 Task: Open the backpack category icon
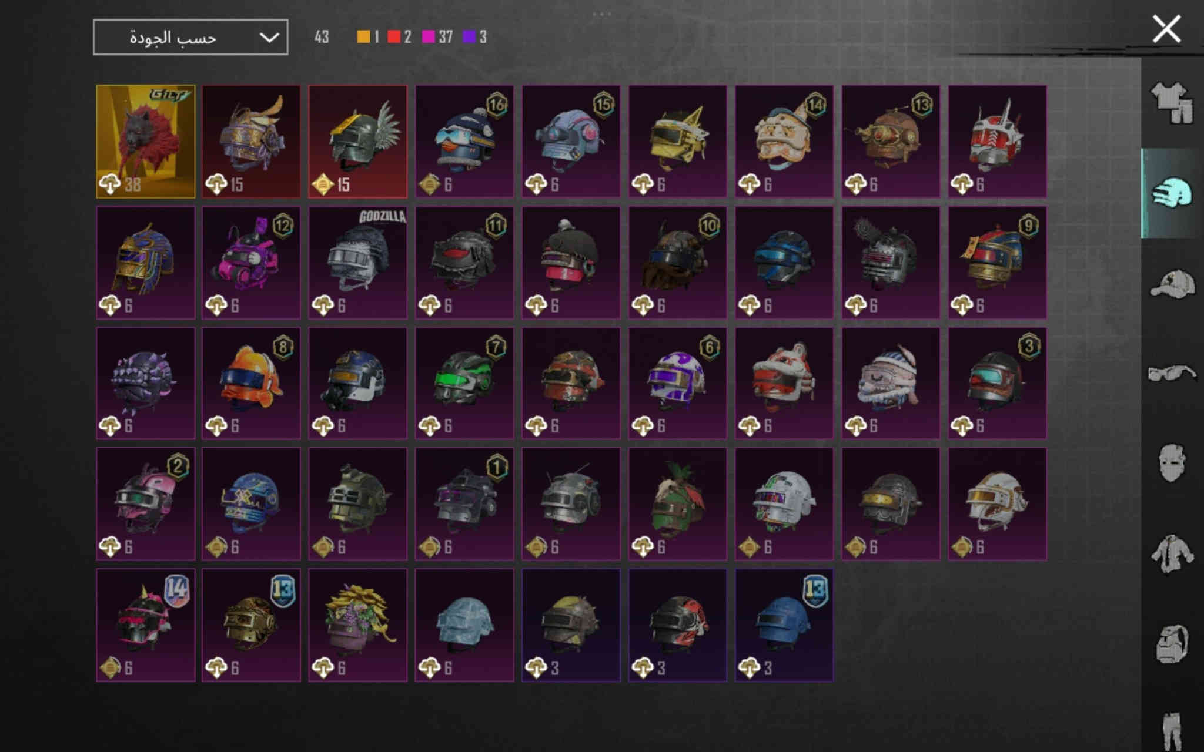pos(1172,644)
